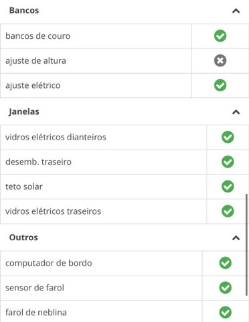Collapse the Bancos section chevron
Viewport: 249px width, 322px height.
pos(236,11)
